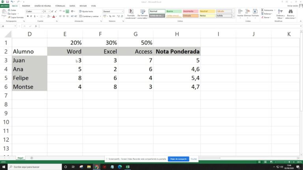Image resolution: width=303 pixels, height=170 pixels.
Task: Click the Autosuma sigma icon
Action: [262, 10]
